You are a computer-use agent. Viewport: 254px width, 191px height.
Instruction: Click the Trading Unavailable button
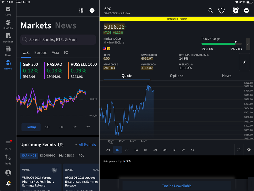pos(177,186)
